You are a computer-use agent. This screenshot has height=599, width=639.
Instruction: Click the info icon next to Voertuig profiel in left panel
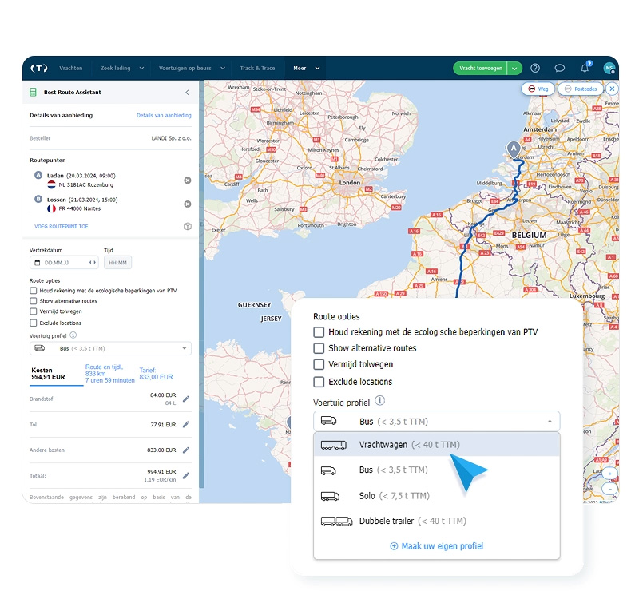tap(73, 335)
